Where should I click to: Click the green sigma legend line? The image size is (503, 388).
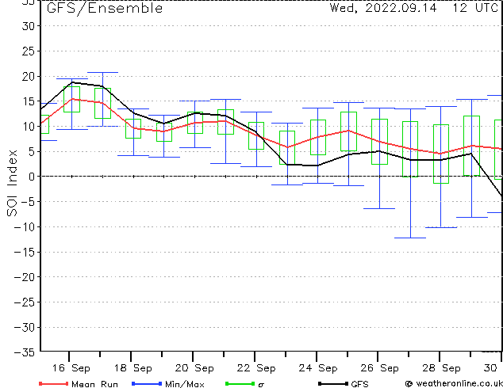[x=240, y=383]
